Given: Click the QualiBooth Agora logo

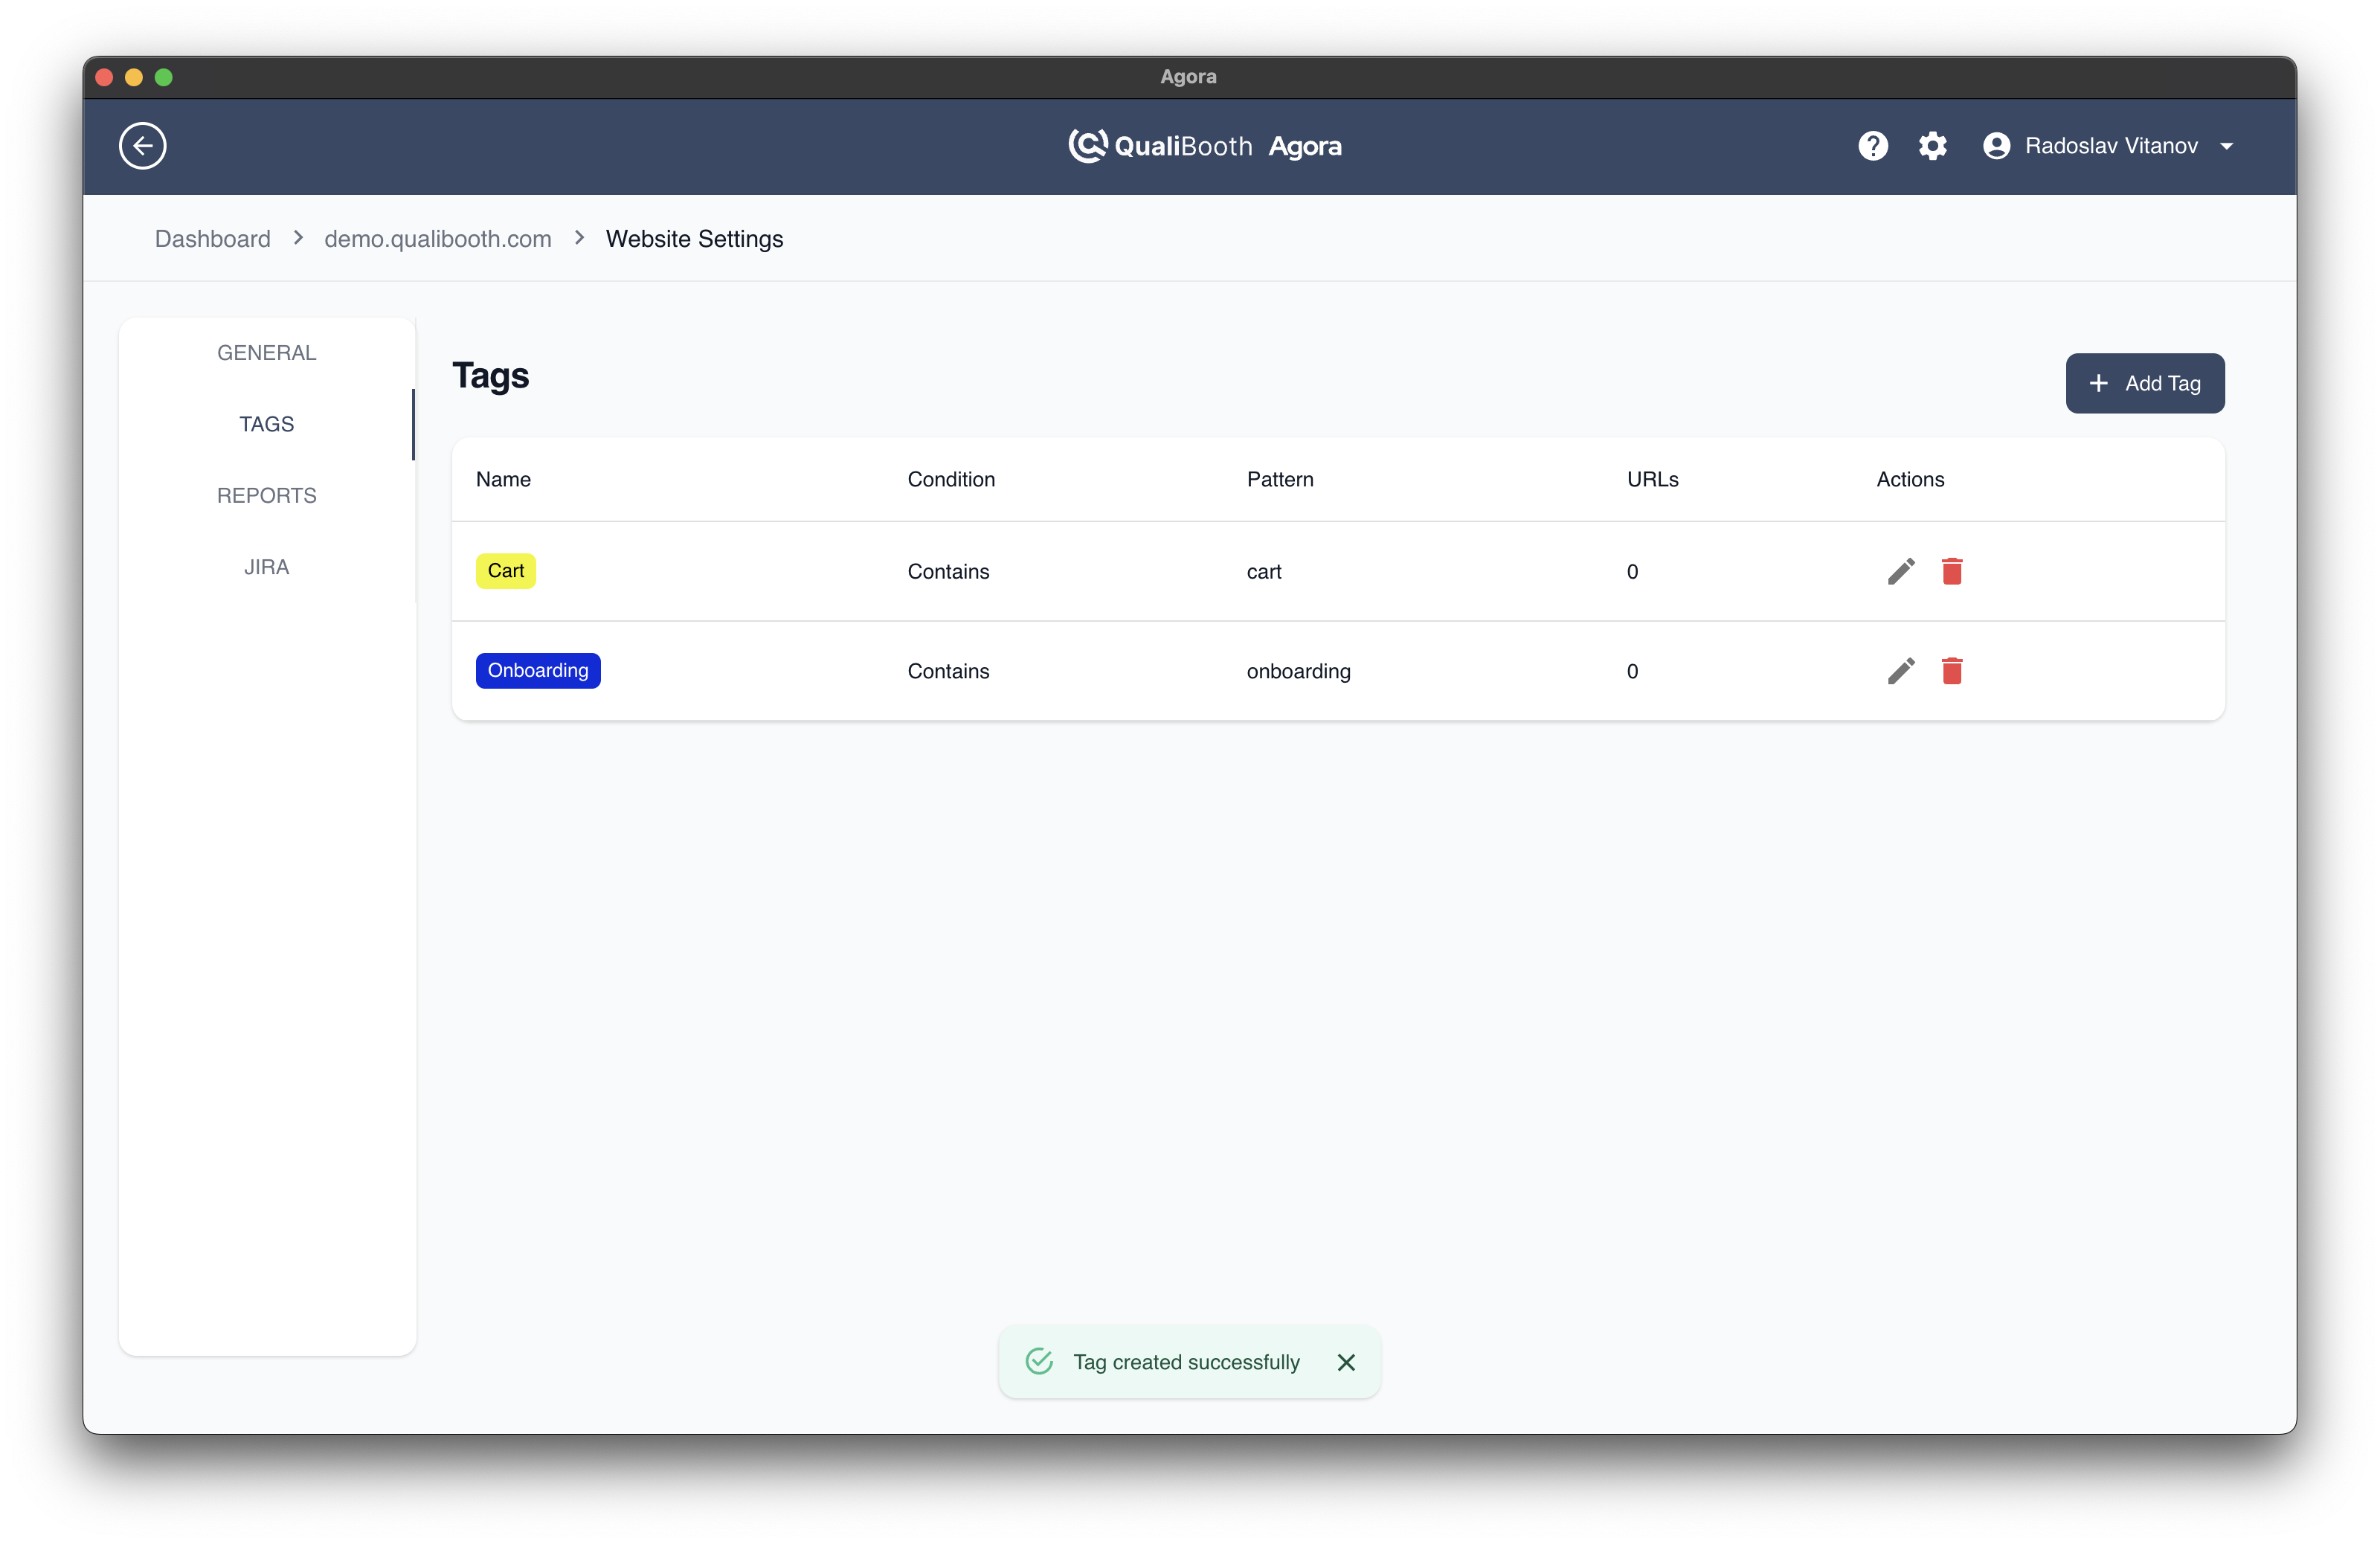Looking at the screenshot, I should (1204, 146).
